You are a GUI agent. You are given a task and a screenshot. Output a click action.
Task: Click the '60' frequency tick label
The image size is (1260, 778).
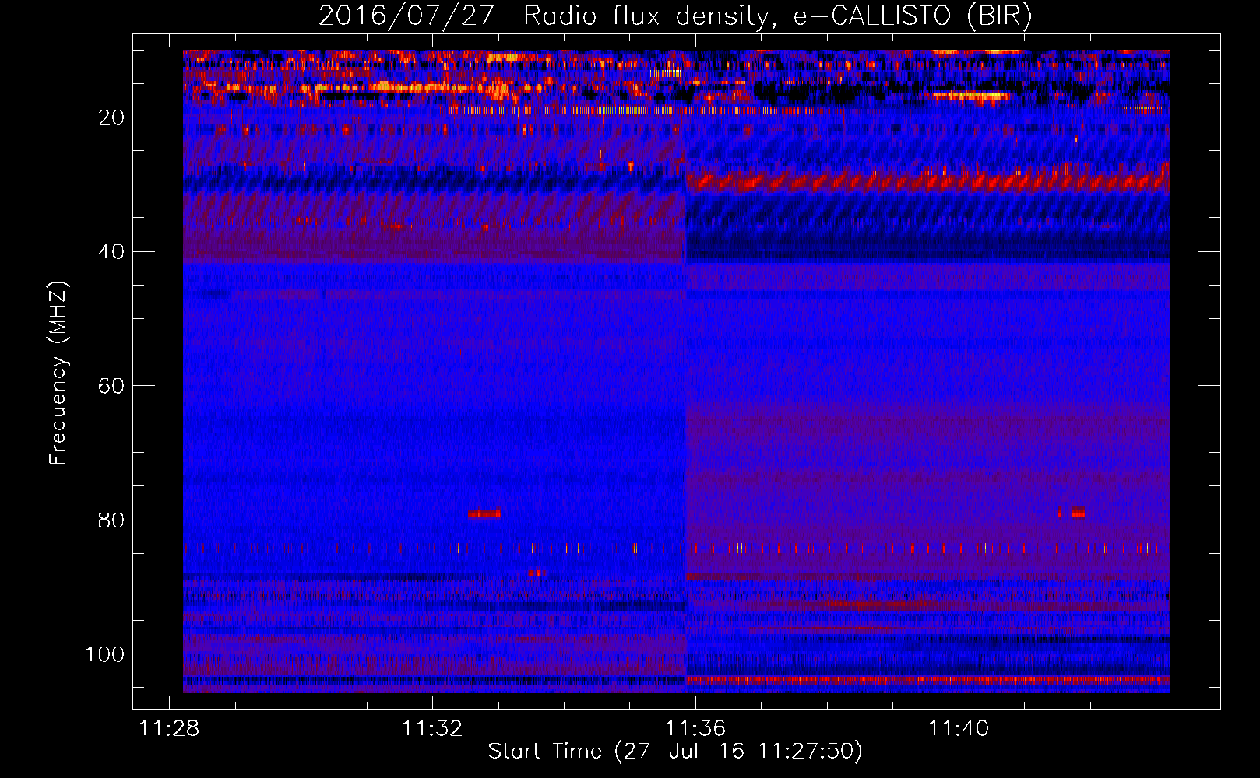coord(112,386)
